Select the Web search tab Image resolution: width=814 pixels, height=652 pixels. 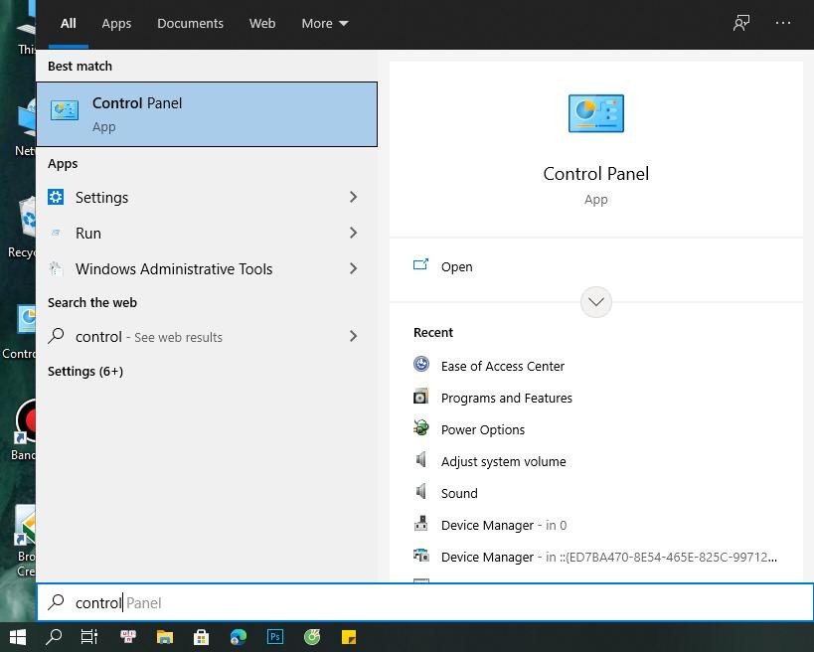262,23
